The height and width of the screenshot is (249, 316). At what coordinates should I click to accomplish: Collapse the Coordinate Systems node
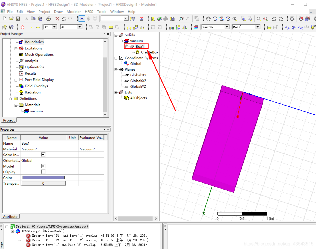116,58
